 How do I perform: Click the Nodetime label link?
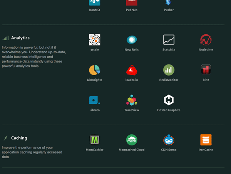coord(206,50)
